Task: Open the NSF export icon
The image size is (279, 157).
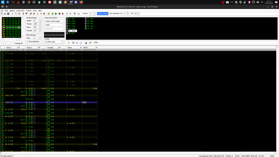Action: [x=79, y=13]
